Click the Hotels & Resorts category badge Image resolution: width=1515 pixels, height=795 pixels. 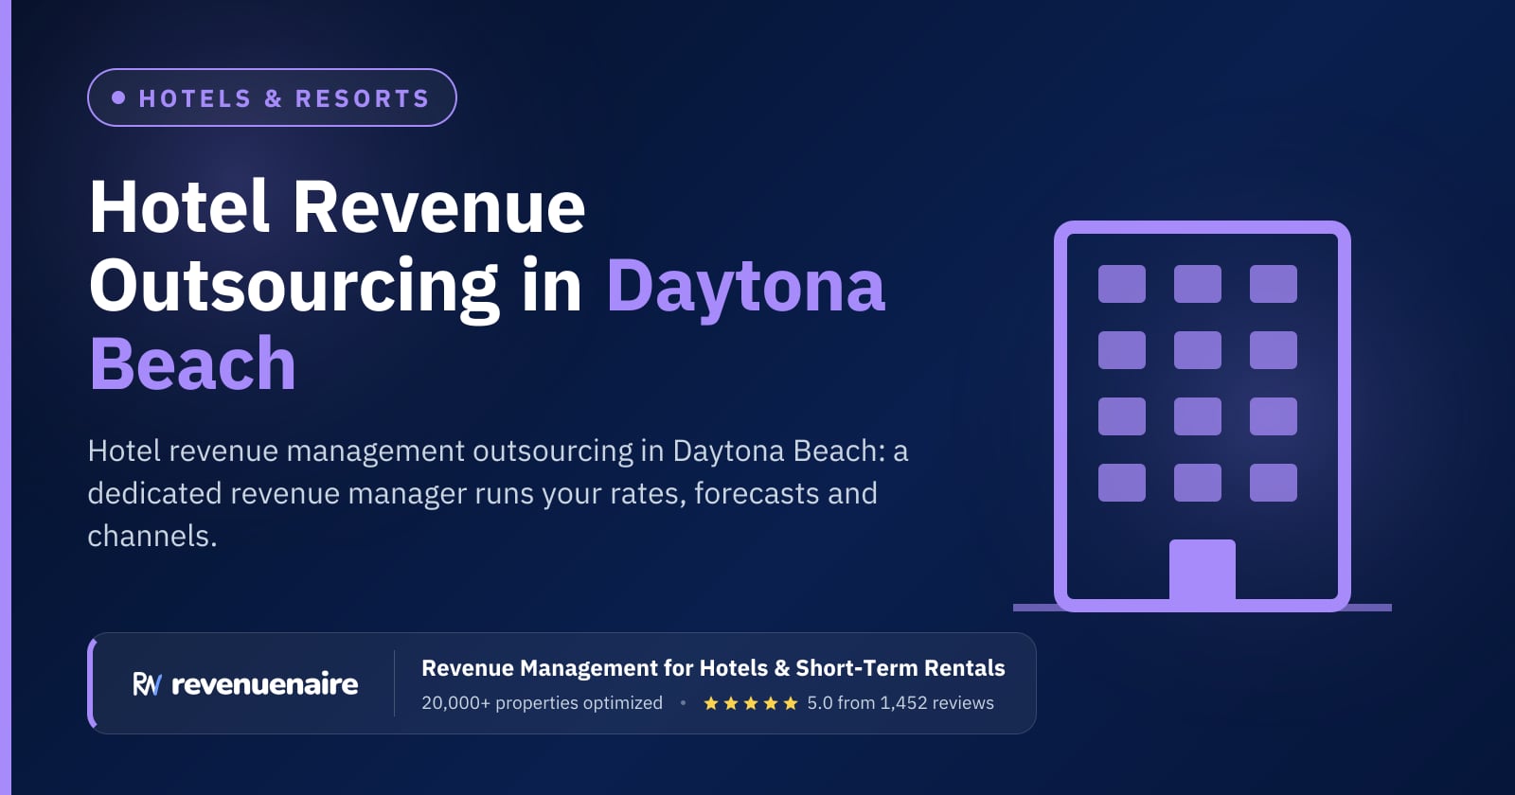coord(272,97)
